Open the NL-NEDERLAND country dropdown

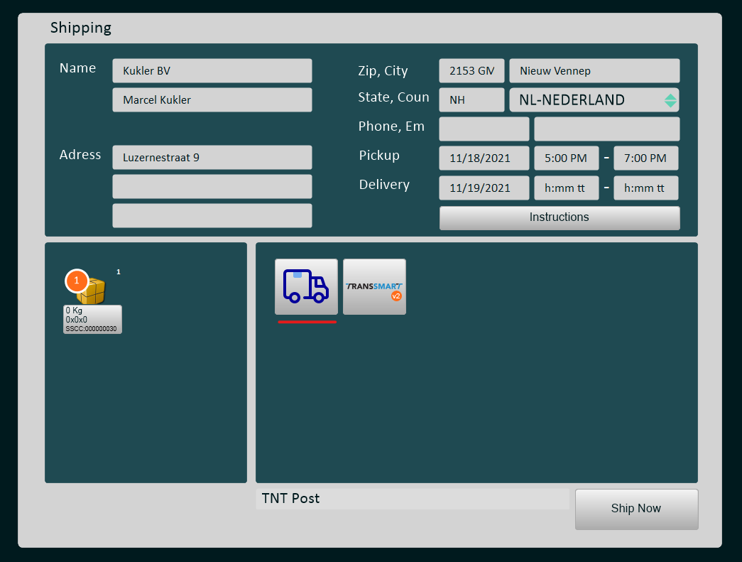(x=586, y=100)
